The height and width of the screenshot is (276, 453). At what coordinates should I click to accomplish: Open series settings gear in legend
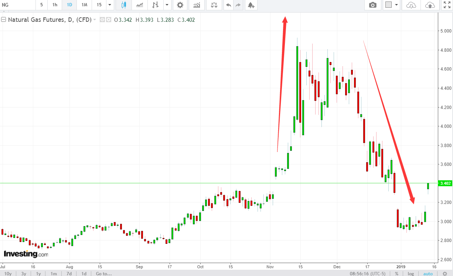click(x=109, y=20)
